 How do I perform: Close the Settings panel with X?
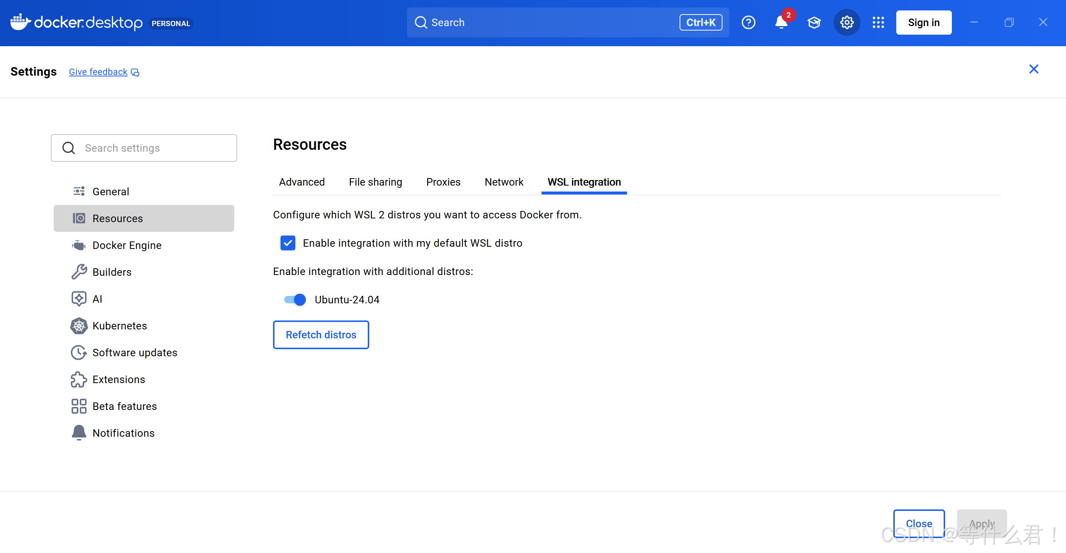(x=1033, y=69)
